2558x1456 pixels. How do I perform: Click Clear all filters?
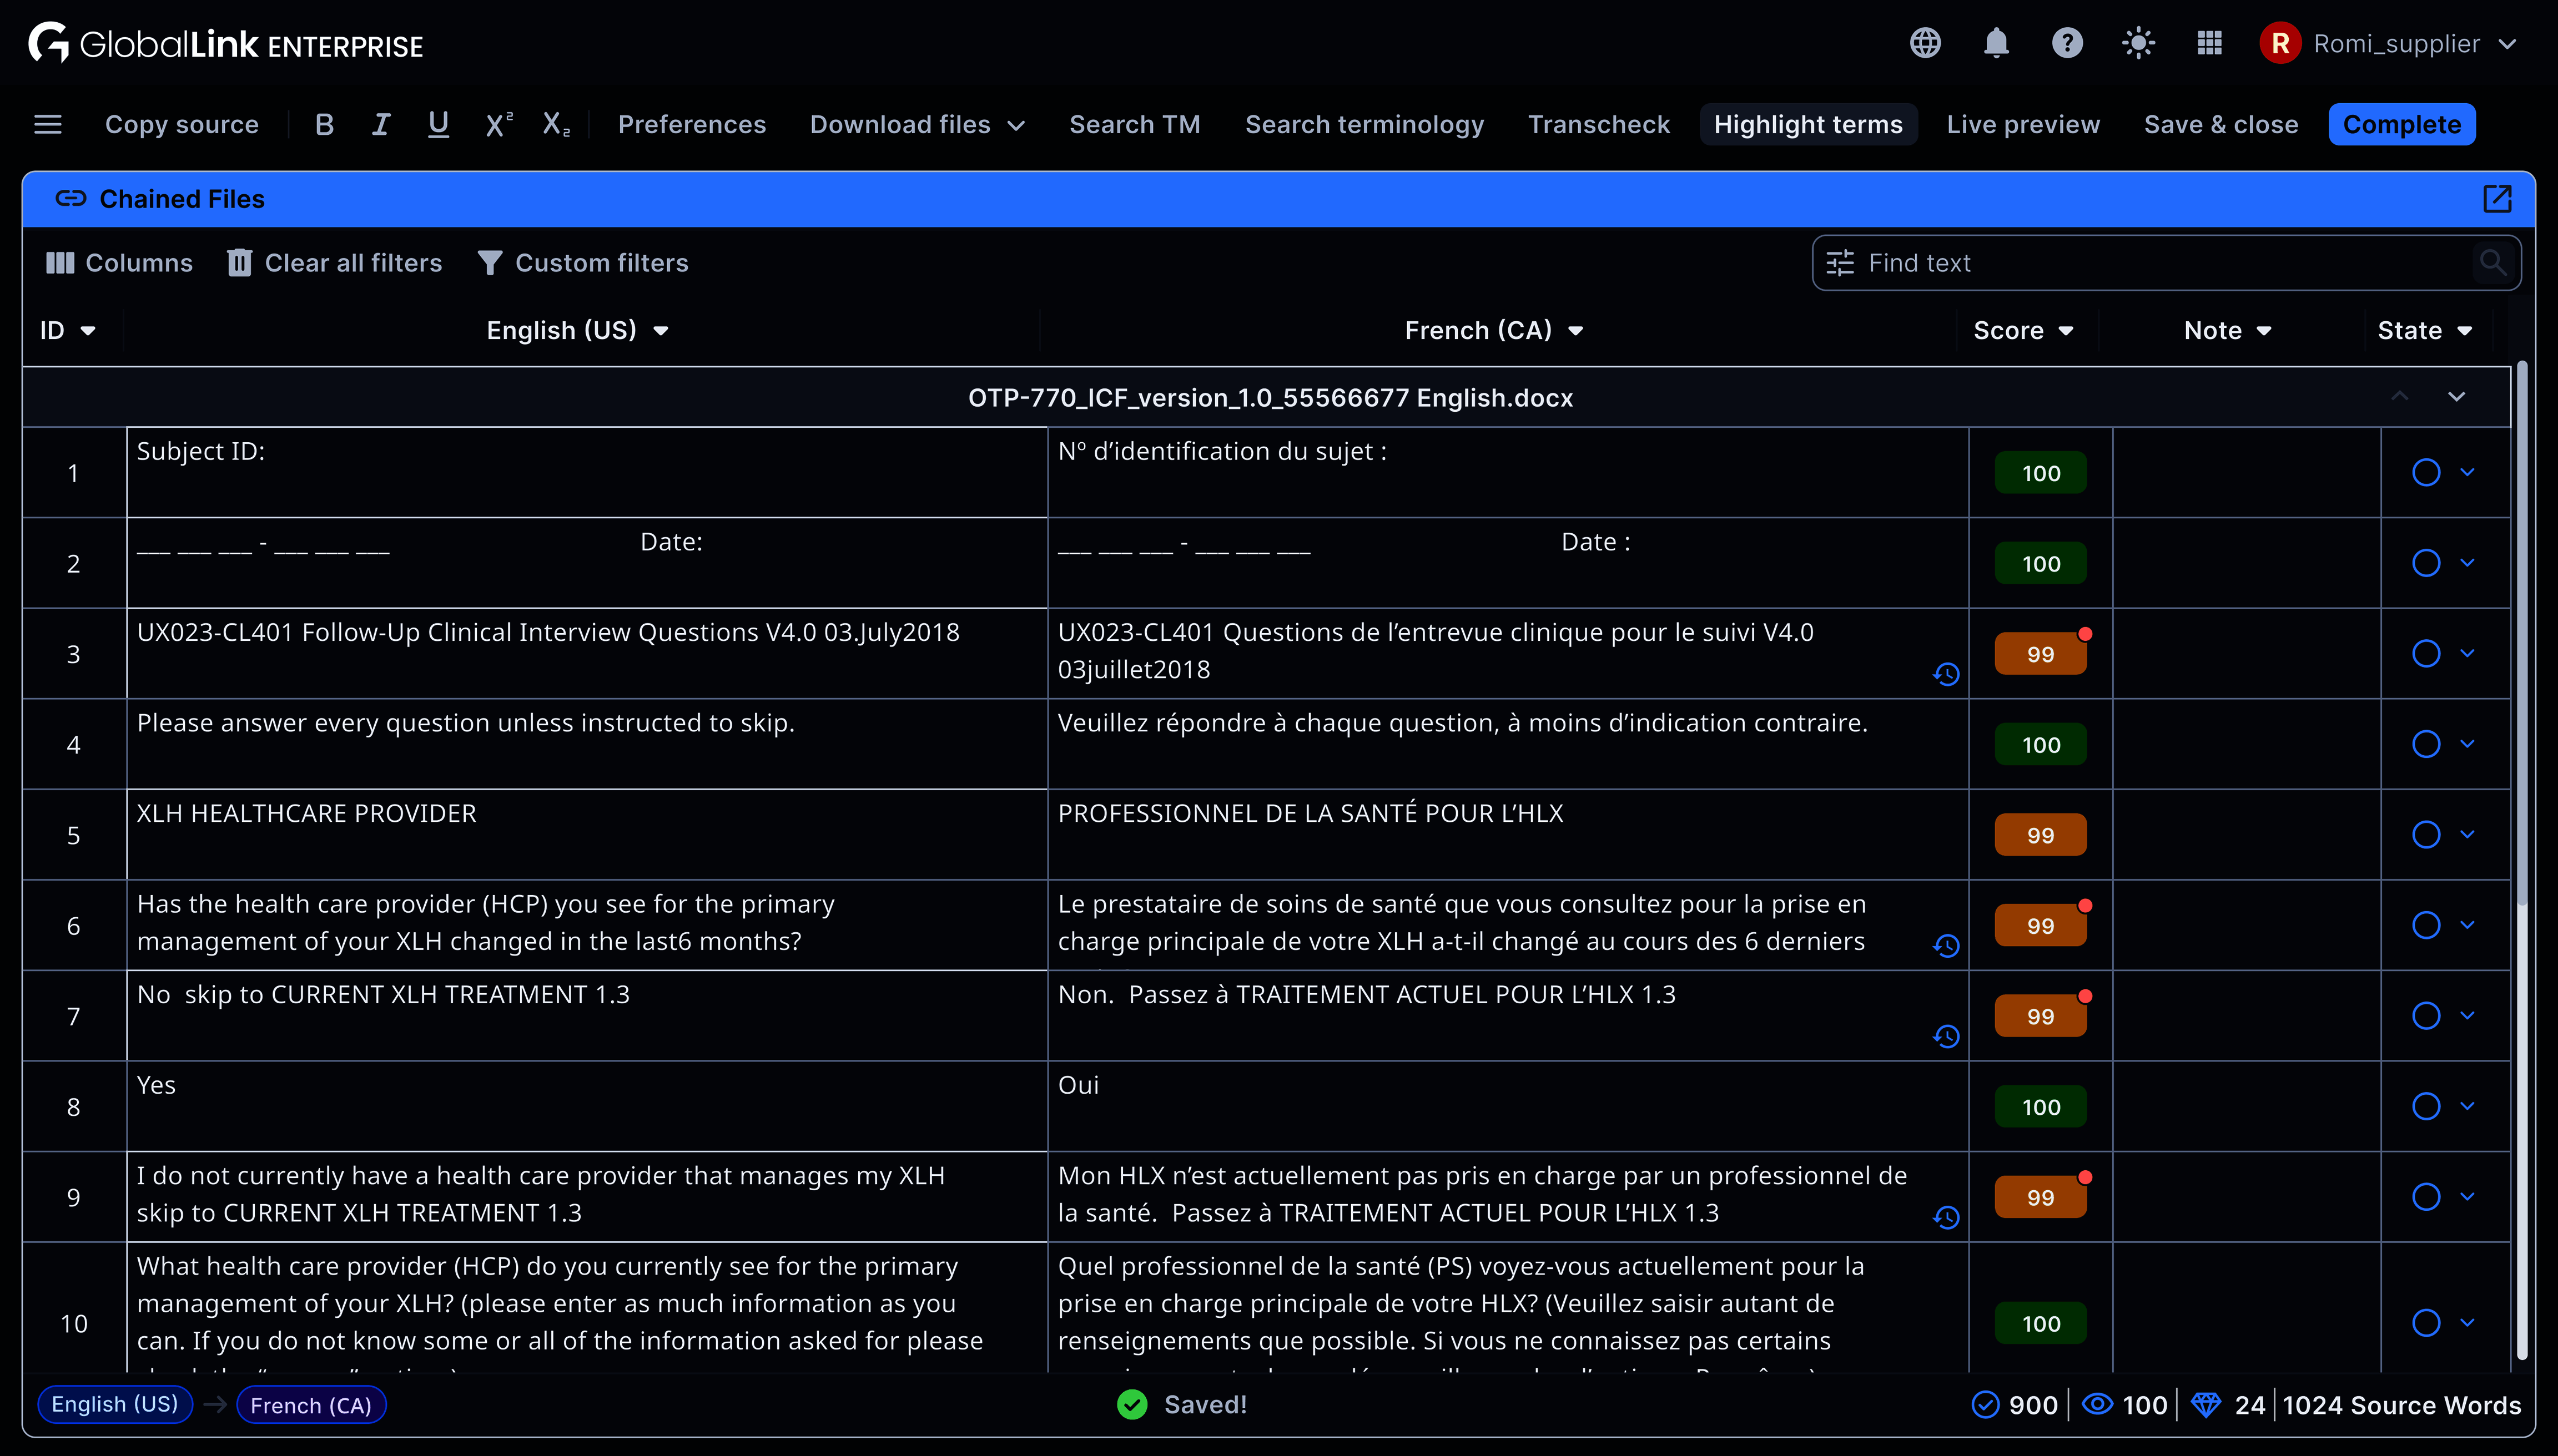coord(335,262)
